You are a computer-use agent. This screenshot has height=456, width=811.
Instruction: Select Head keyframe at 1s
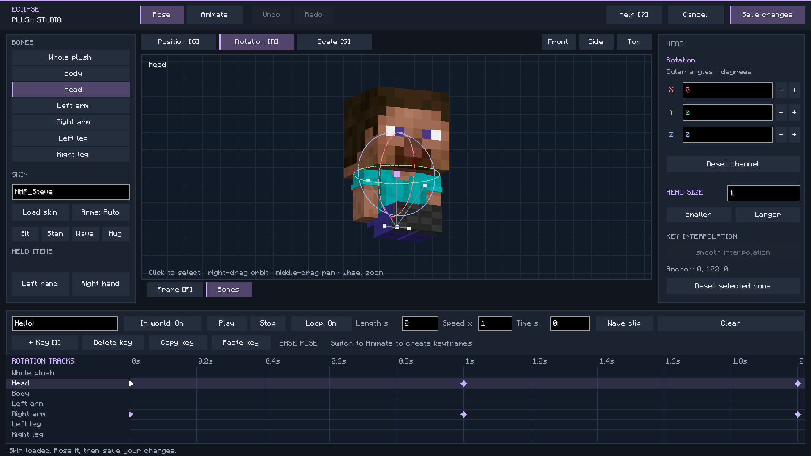pos(464,383)
